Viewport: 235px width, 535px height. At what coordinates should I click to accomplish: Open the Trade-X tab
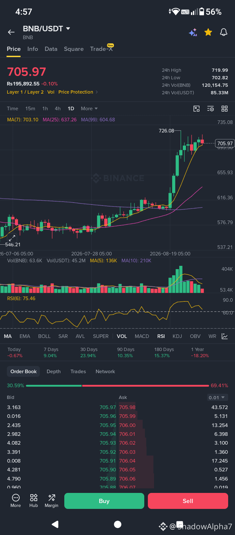point(102,49)
